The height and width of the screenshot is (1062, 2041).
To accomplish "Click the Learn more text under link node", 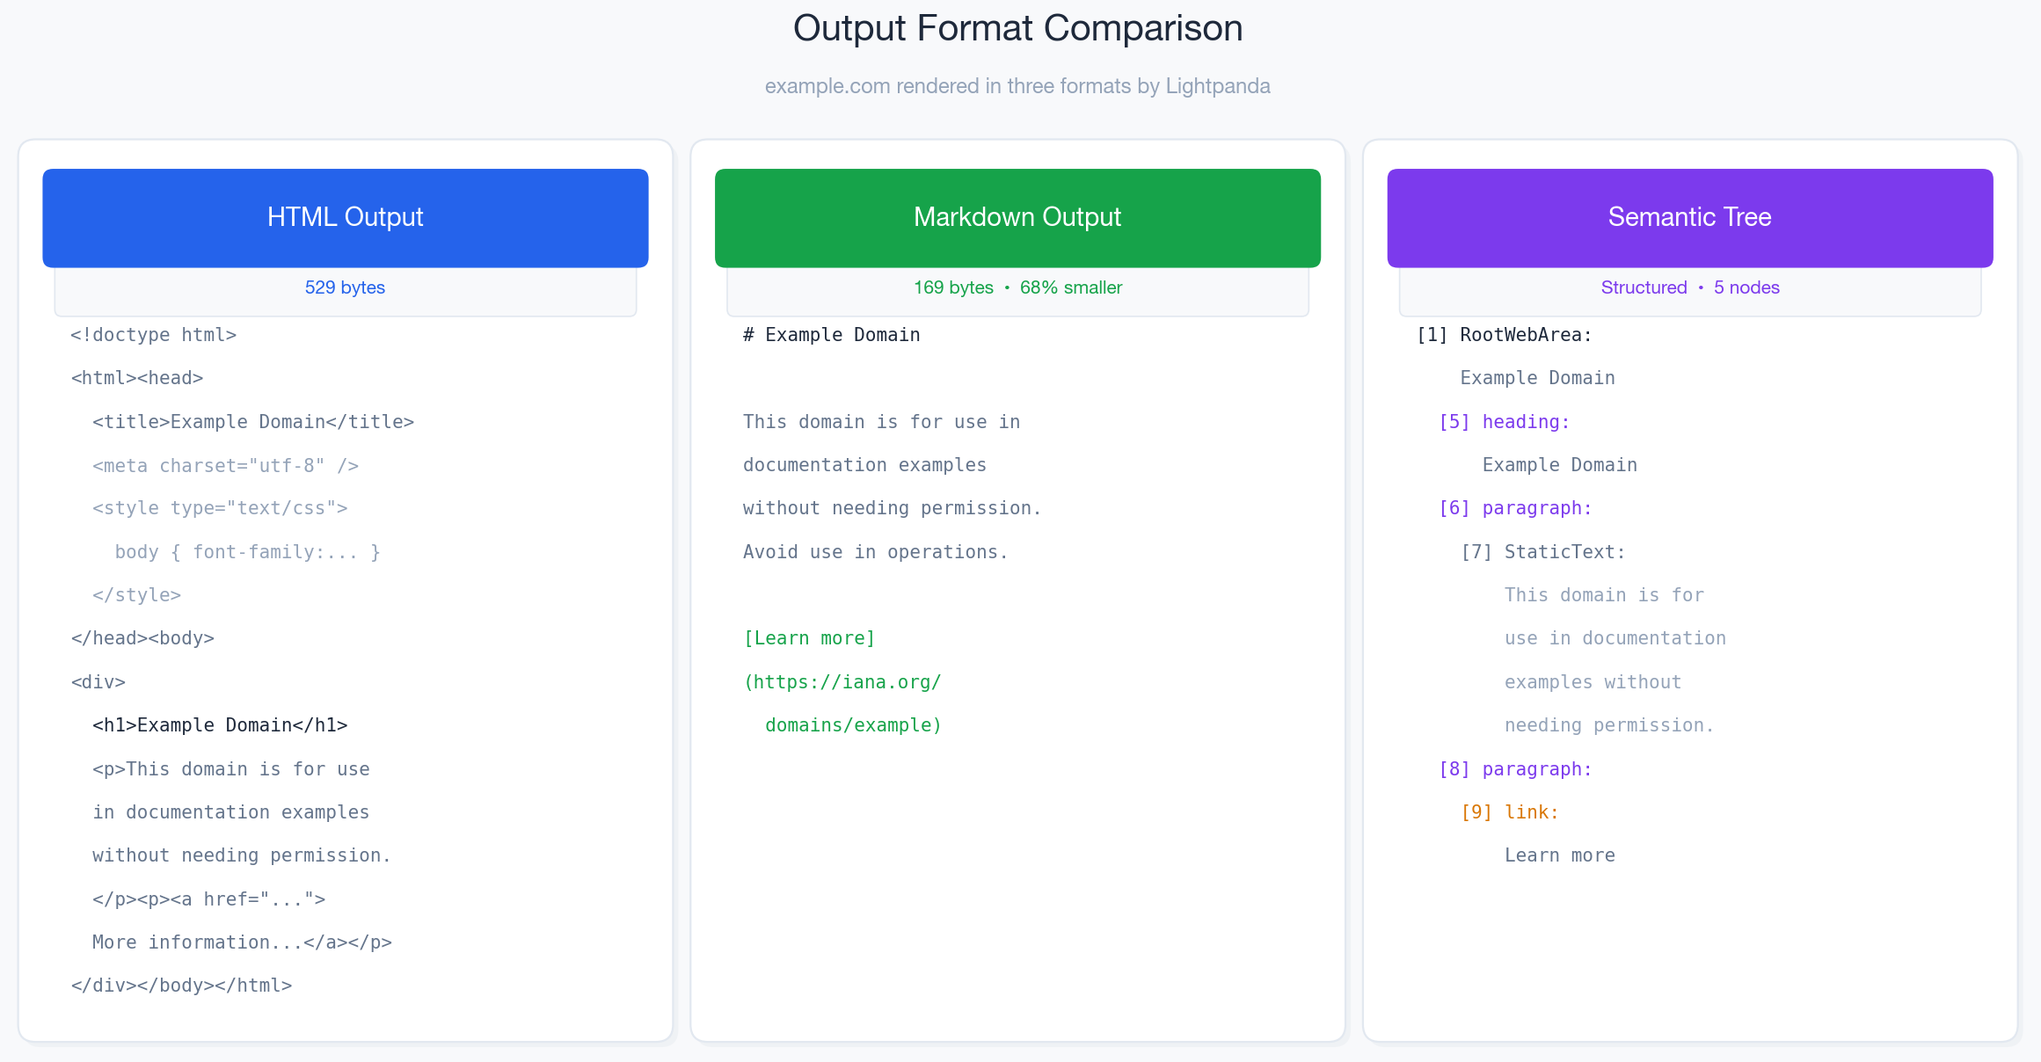I will (x=1559, y=855).
